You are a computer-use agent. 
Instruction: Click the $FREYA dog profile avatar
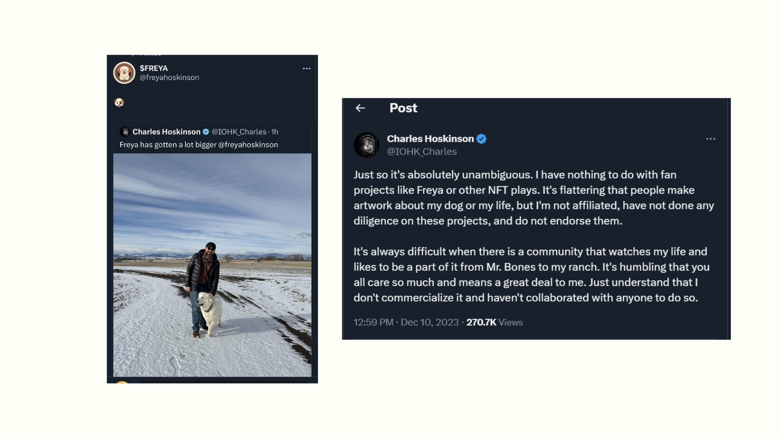point(124,73)
